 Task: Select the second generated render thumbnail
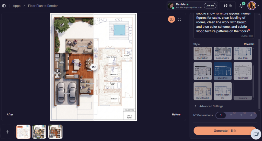(x=39, y=132)
